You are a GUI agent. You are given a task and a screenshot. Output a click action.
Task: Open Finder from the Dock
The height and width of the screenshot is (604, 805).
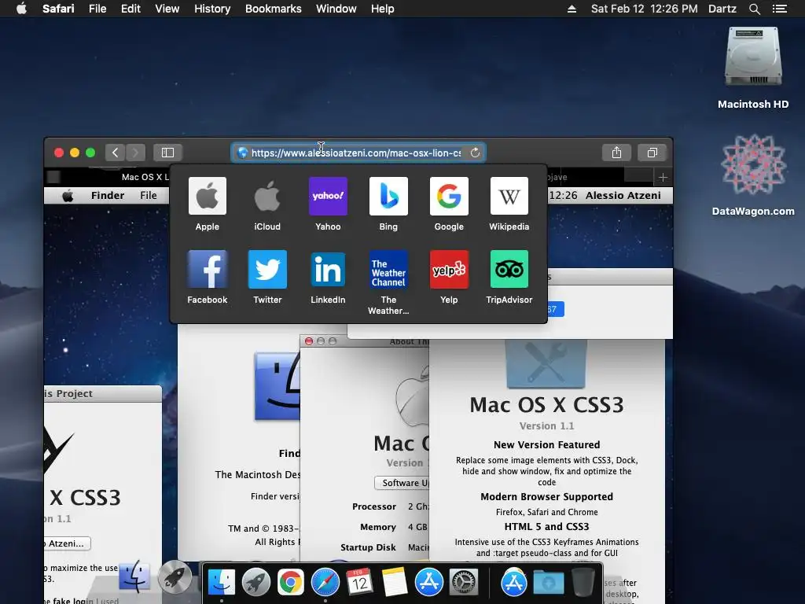(x=221, y=583)
